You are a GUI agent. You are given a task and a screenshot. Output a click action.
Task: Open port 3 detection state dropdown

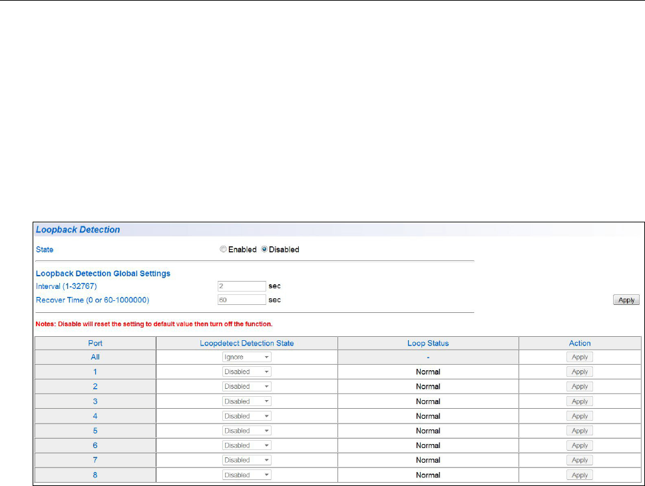click(x=246, y=401)
